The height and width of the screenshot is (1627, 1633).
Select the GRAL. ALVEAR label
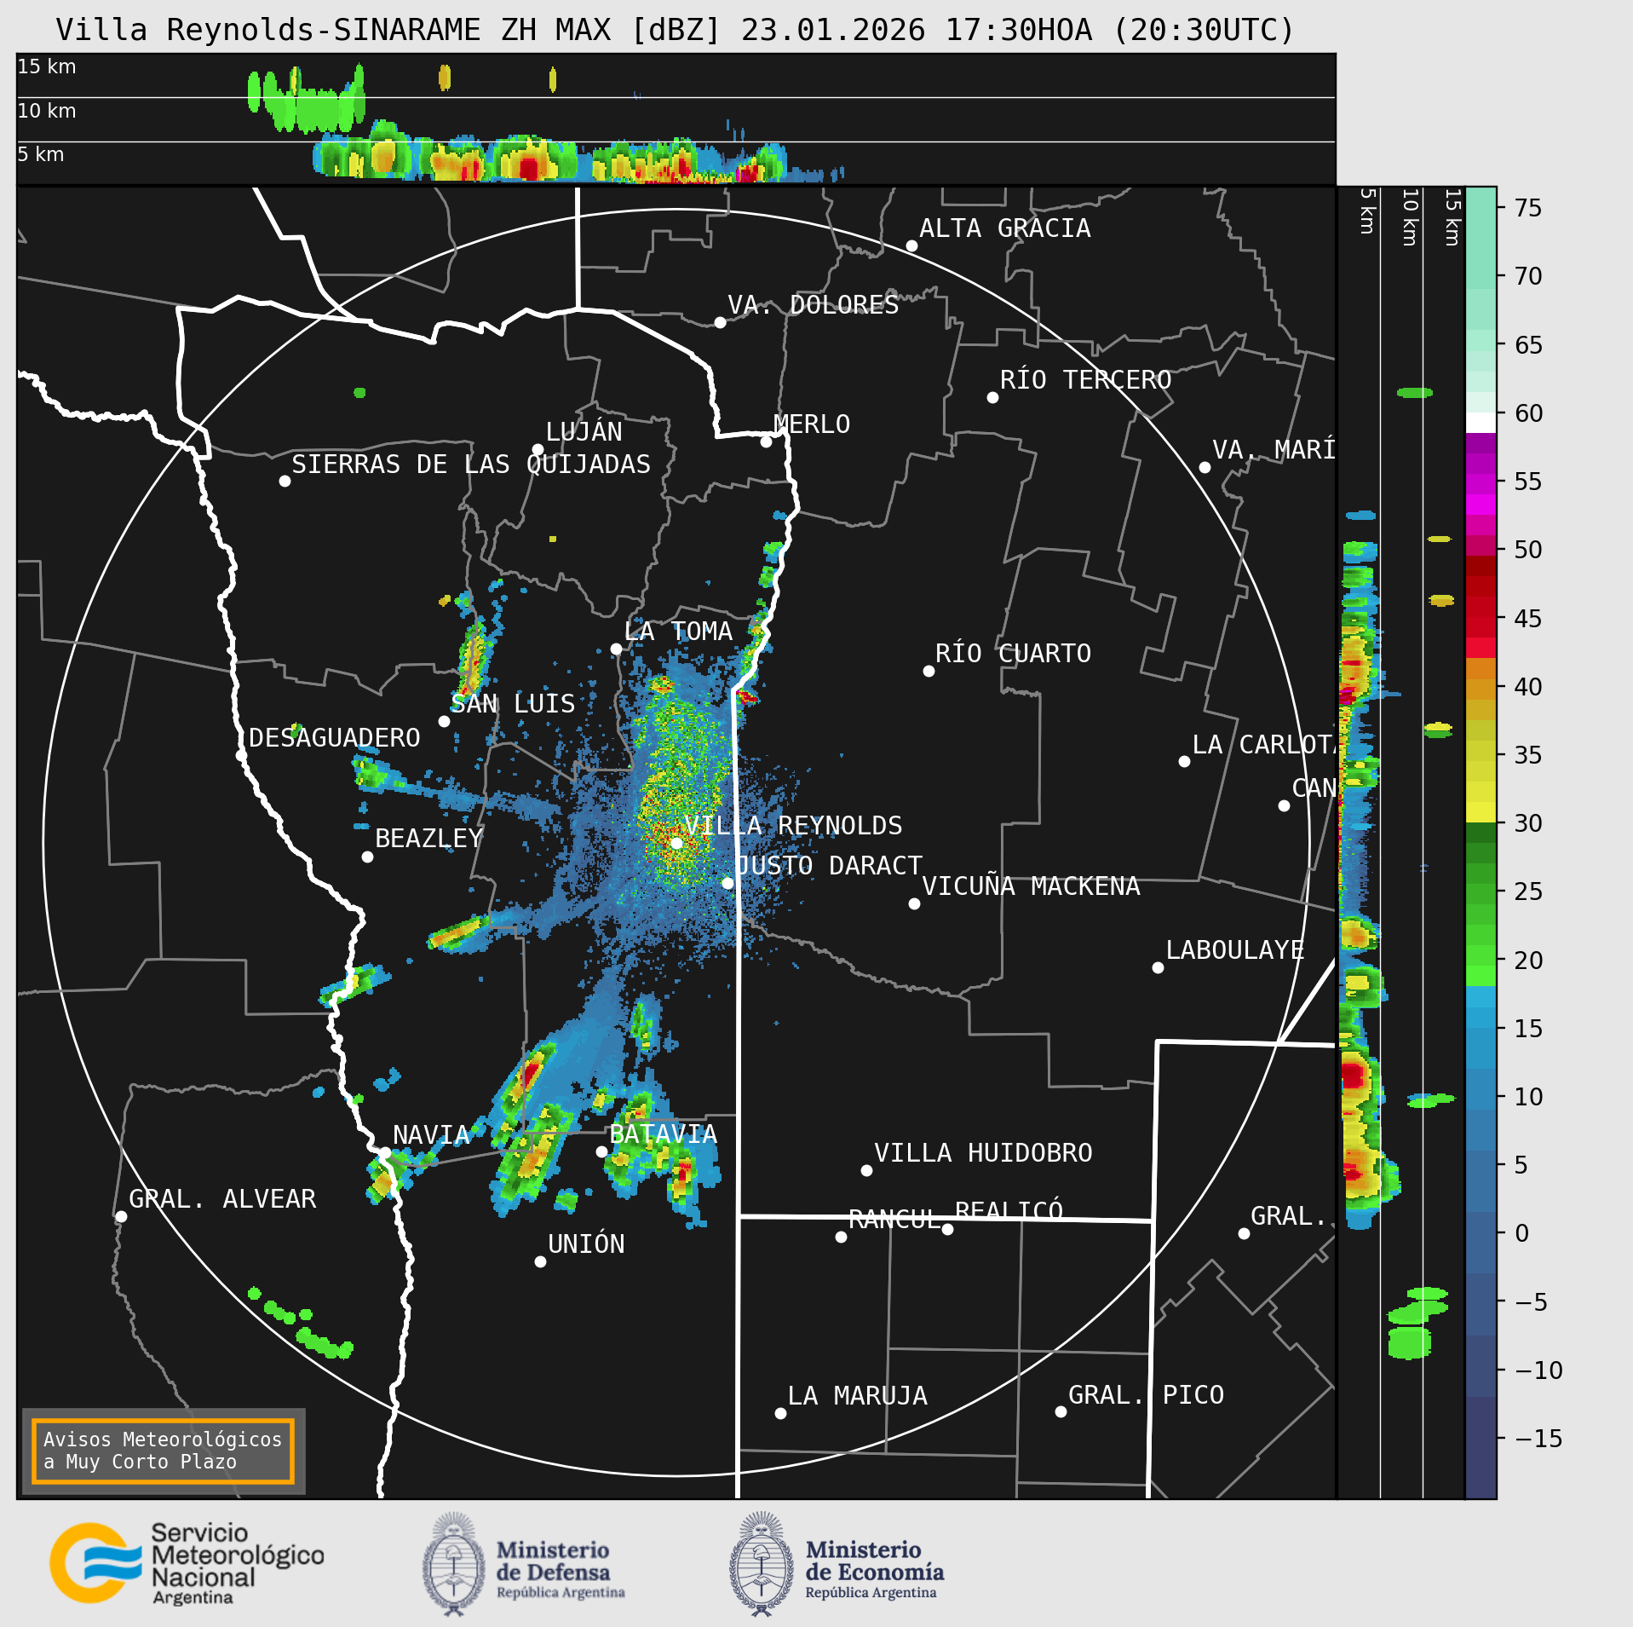tap(222, 1199)
